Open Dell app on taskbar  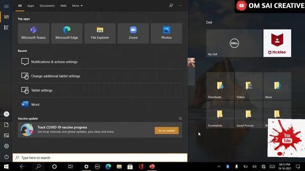97,167
